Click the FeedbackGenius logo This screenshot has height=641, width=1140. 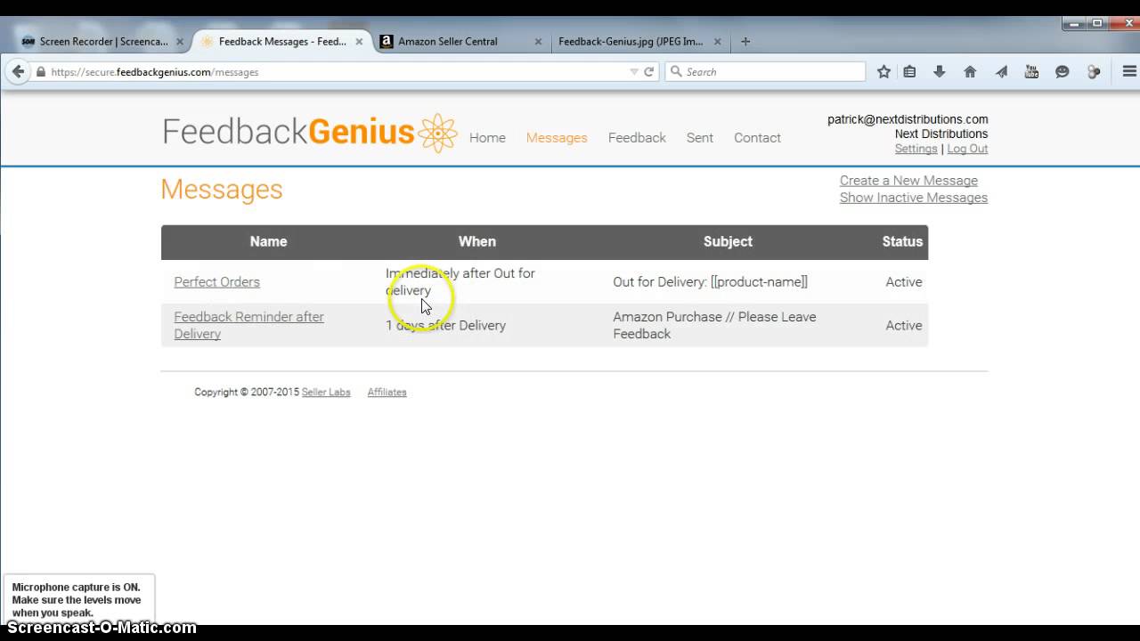click(309, 133)
